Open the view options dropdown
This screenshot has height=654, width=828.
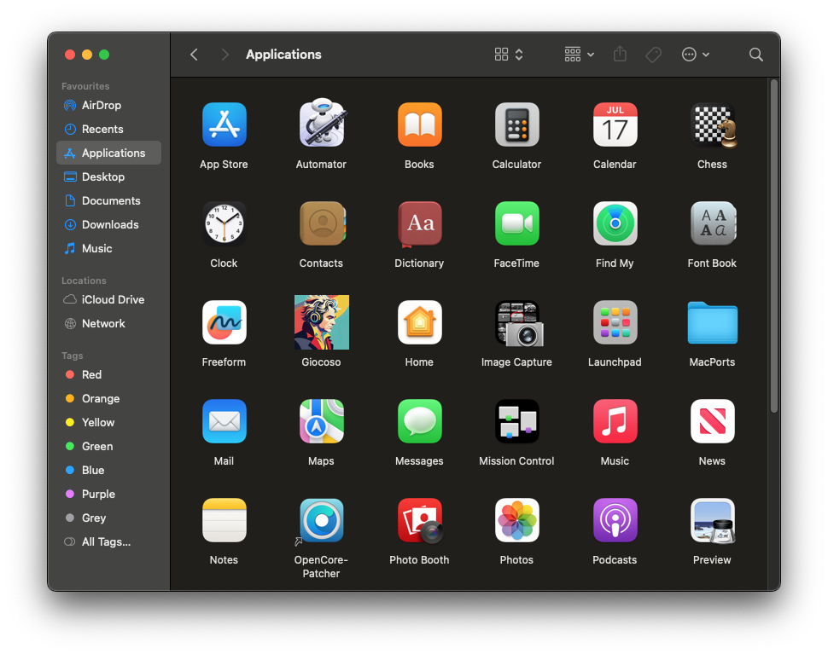505,54
